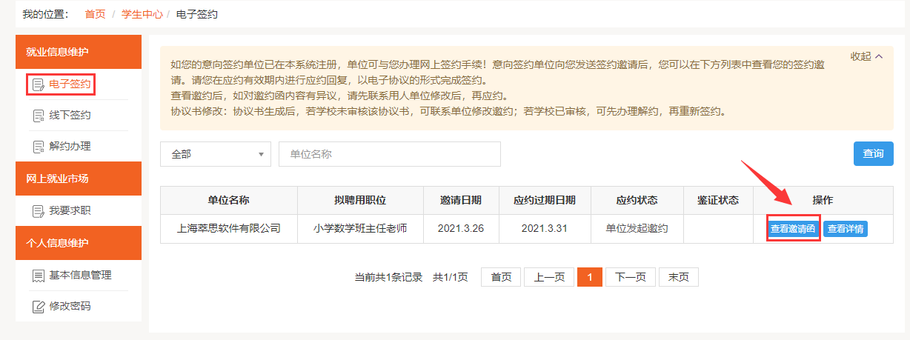
Task: Click the 基本信息管理 sidebar icon
Action: pos(39,276)
